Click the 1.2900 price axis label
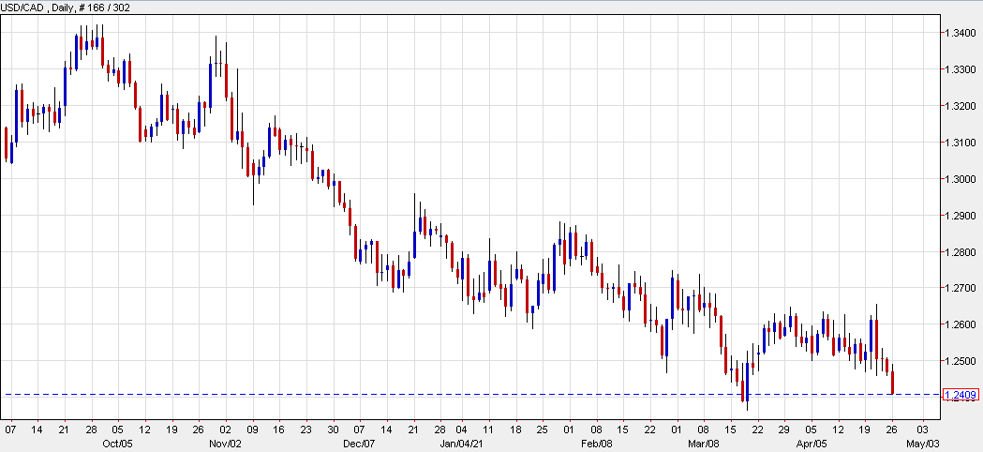The width and height of the screenshot is (983, 452). (961, 216)
